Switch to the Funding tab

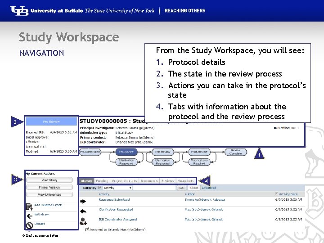[x=102, y=181]
